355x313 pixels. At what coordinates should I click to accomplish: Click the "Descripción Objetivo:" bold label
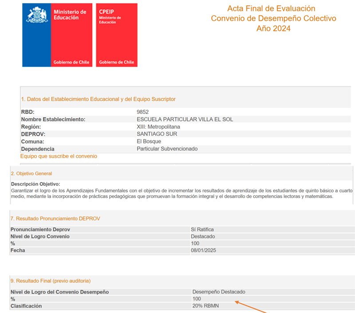35,184
